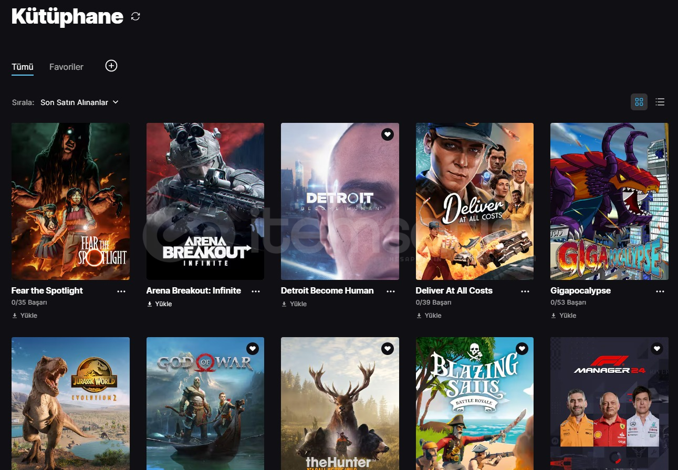Image resolution: width=678 pixels, height=470 pixels.
Task: Open the Detroit Become Human cover art
Action: tap(340, 201)
